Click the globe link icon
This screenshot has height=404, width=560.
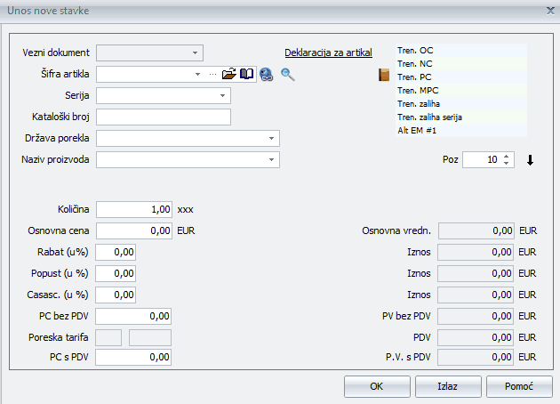click(x=265, y=76)
